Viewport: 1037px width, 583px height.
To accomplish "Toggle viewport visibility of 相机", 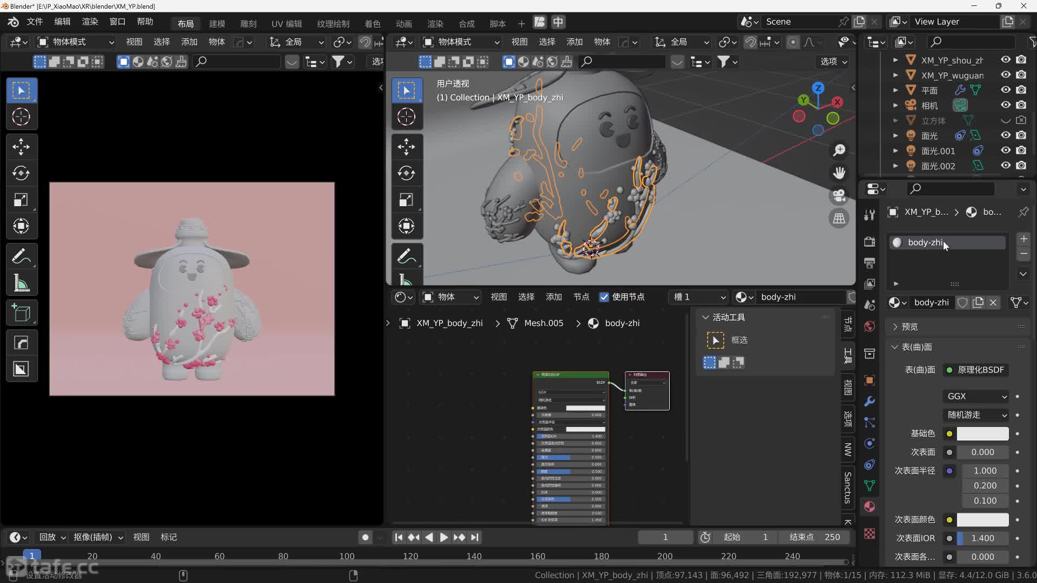I will click(1006, 105).
